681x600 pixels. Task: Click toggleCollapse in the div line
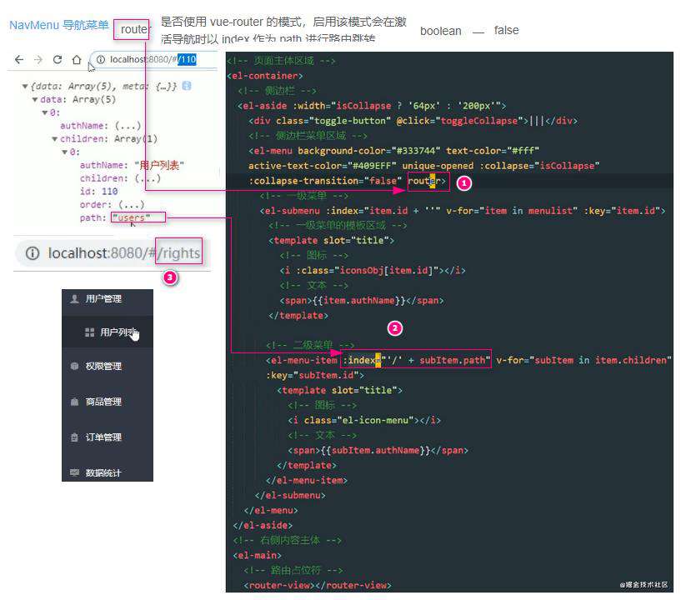pyautogui.click(x=478, y=121)
